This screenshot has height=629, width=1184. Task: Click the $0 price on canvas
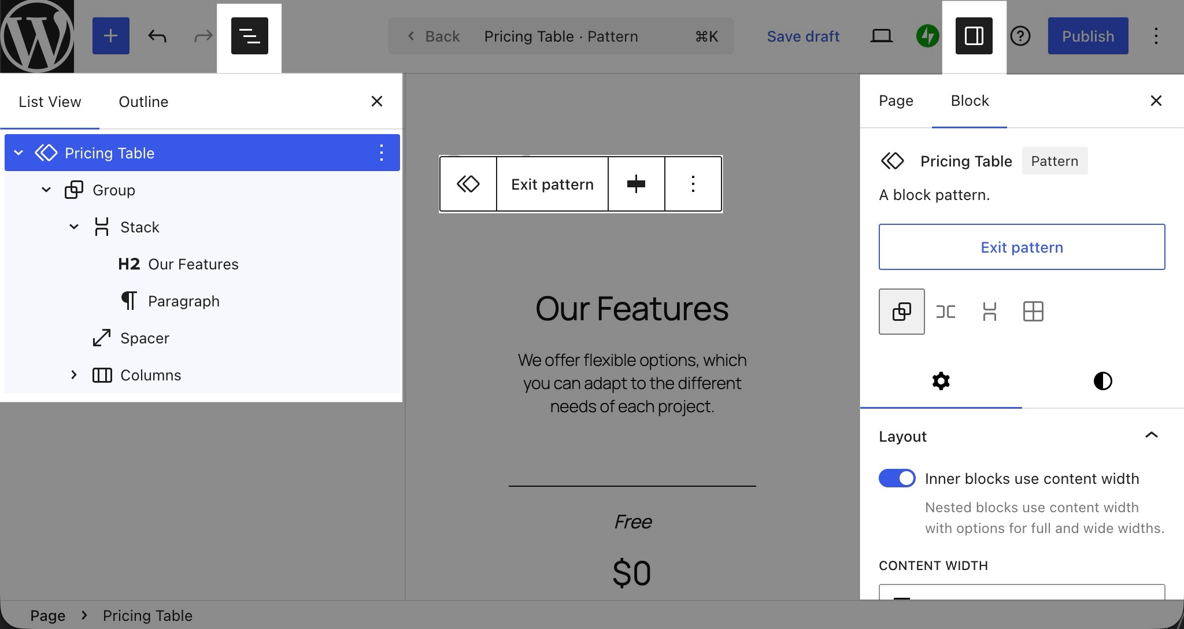(632, 573)
